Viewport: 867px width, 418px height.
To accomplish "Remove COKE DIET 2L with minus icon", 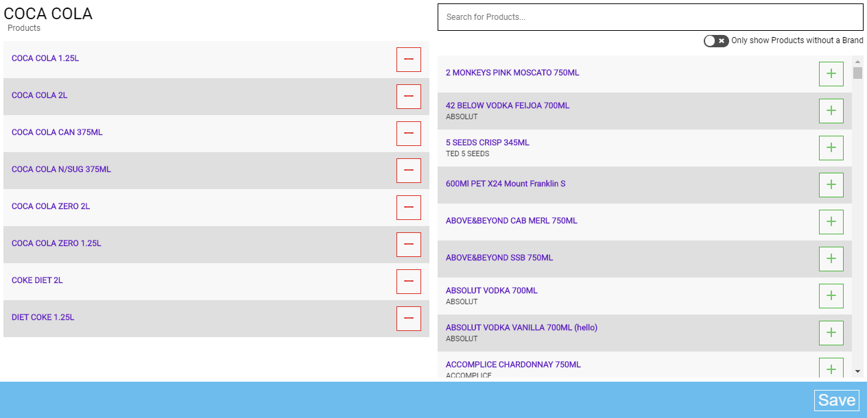I will 409,282.
